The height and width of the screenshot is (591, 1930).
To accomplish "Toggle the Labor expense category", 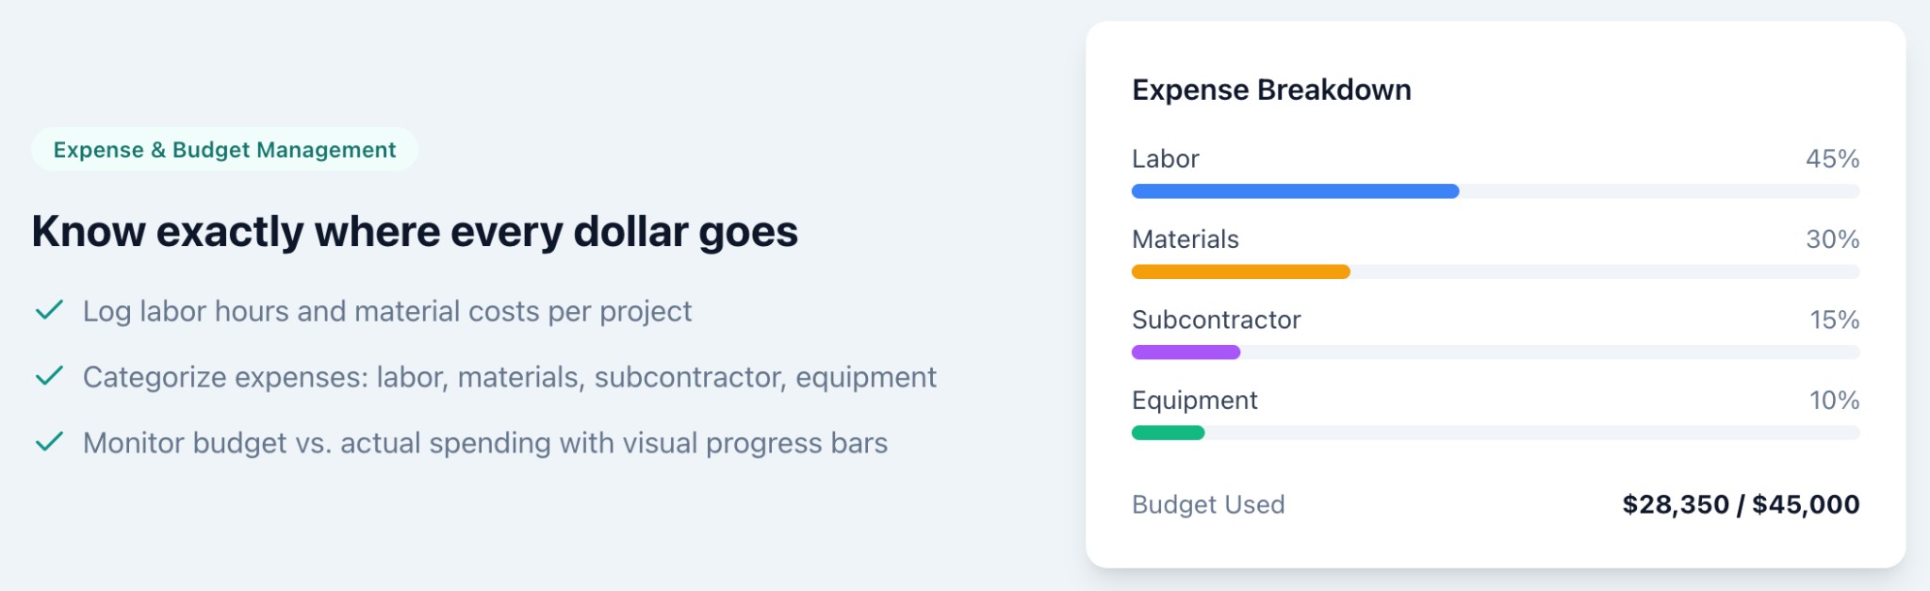I will coord(1165,158).
